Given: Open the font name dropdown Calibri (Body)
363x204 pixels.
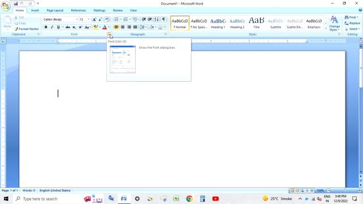Looking at the screenshot, I should 77,19.
